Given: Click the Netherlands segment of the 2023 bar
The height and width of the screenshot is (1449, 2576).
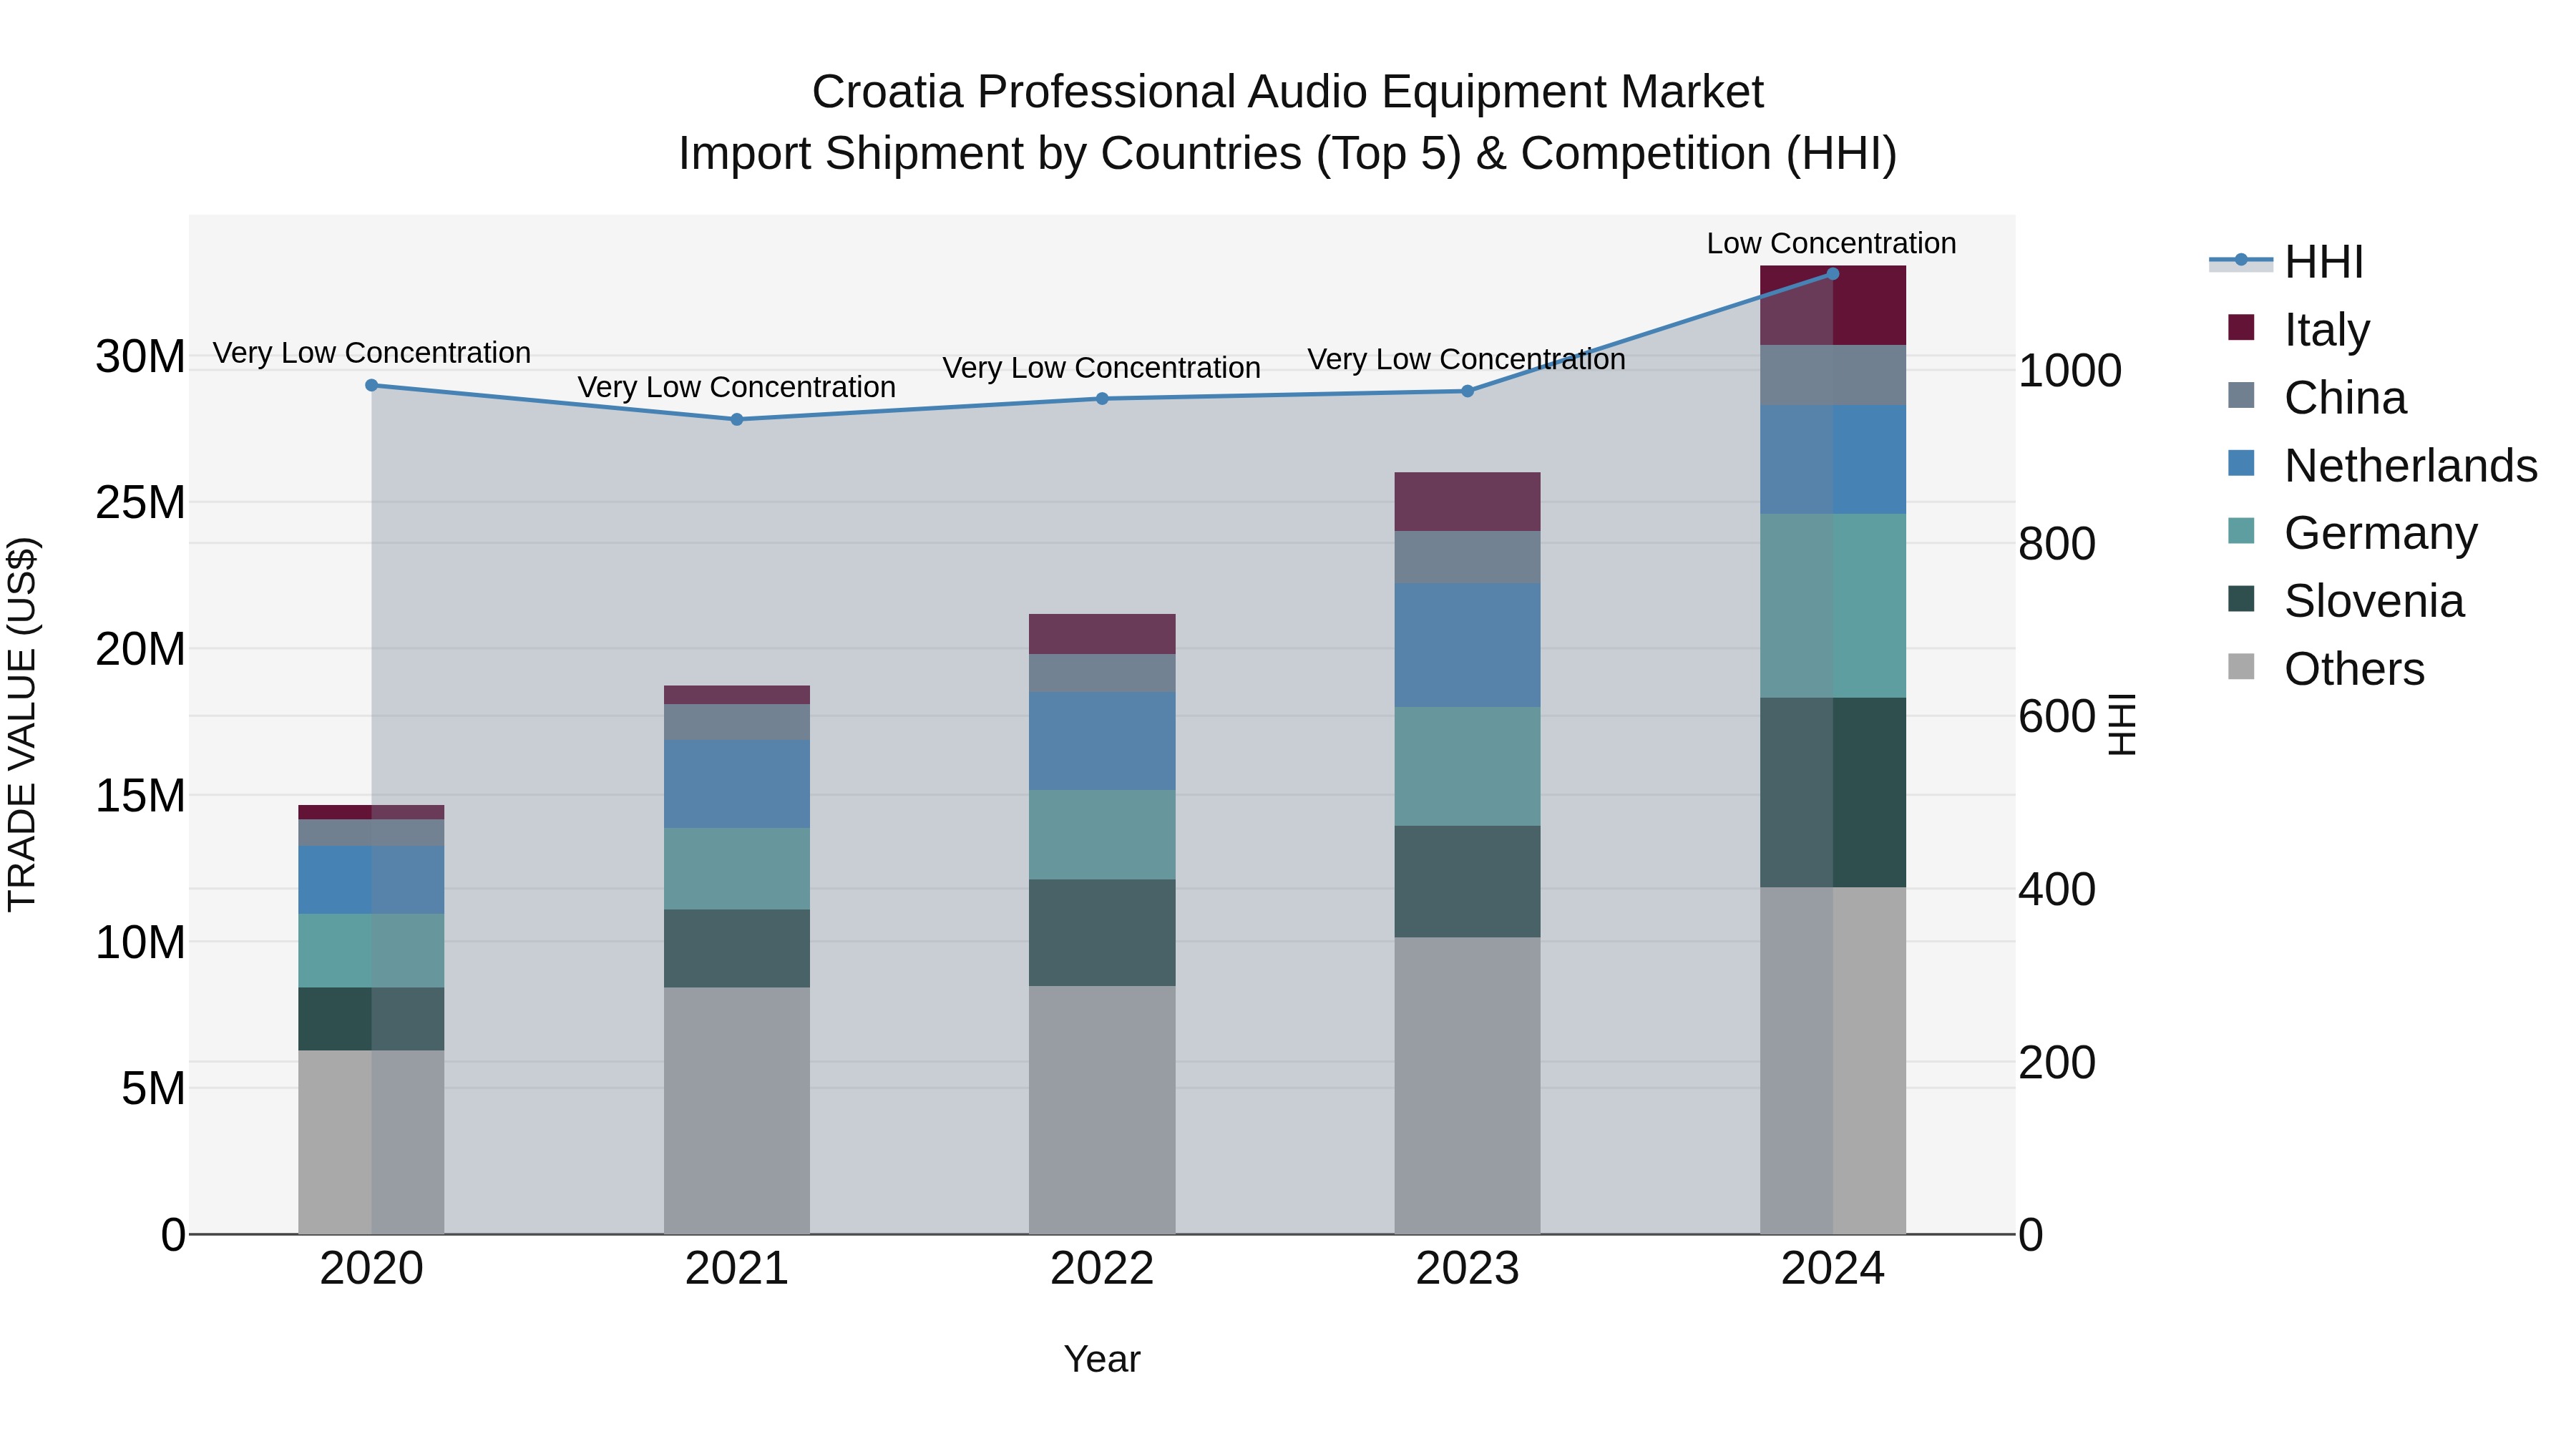Looking at the screenshot, I should 1467,646.
